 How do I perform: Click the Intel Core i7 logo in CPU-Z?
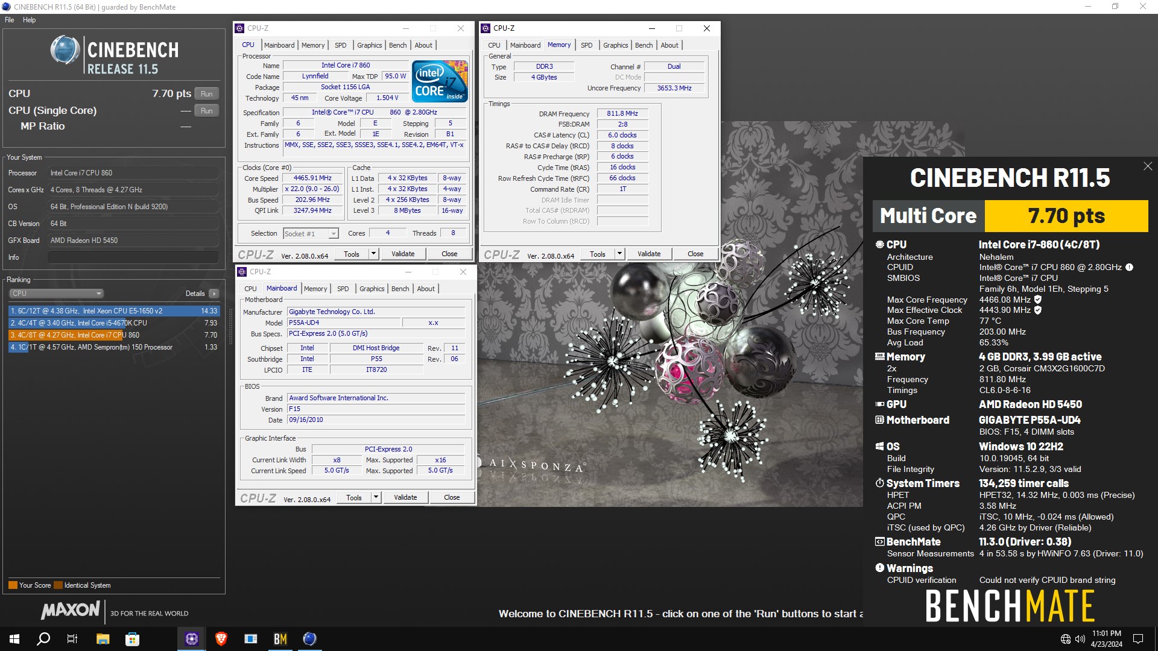[x=440, y=81]
